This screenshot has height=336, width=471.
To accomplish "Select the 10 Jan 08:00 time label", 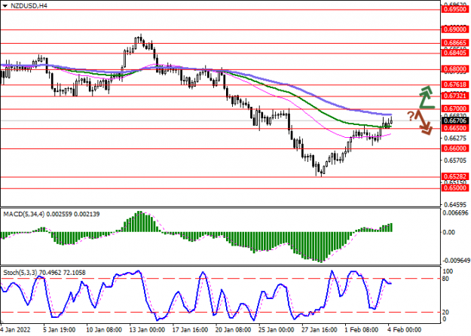I will click(104, 330).
